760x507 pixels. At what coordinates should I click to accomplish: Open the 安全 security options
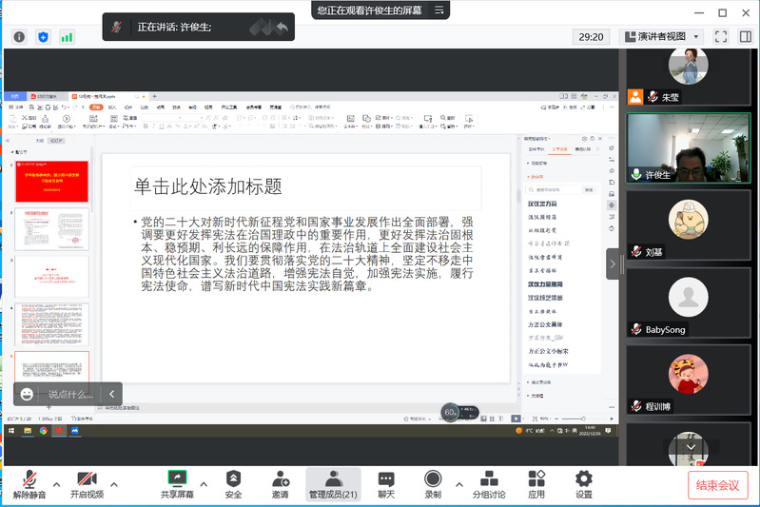point(233,484)
